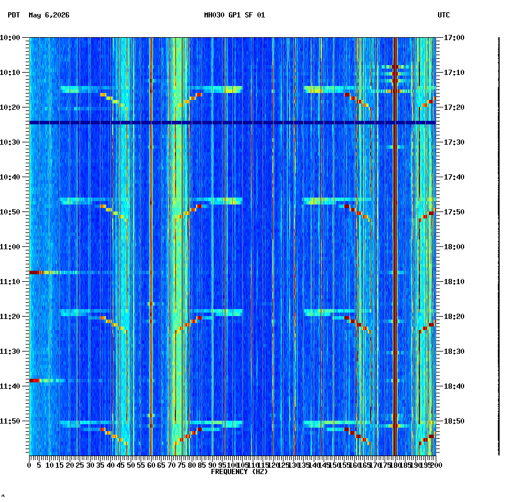The image size is (524, 502).
Task: Click the 15 Hz frequency tick label
Action: (60, 465)
